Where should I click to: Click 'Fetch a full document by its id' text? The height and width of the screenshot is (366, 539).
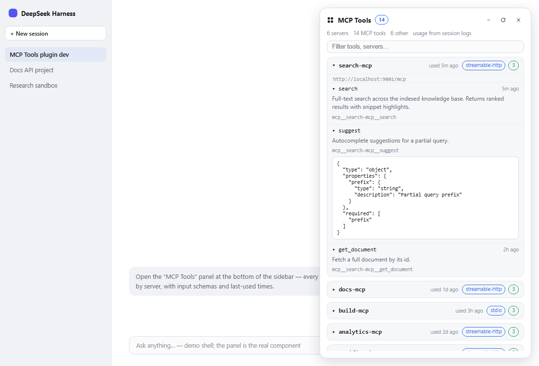point(371,260)
